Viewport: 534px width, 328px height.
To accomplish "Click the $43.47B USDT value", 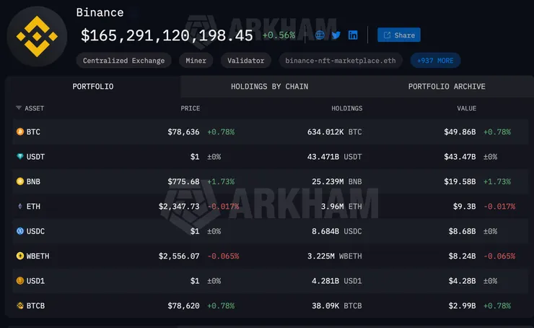I will coord(460,157).
